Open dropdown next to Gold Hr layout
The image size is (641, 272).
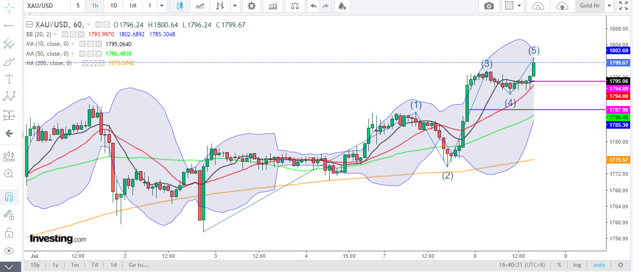[x=609, y=6]
